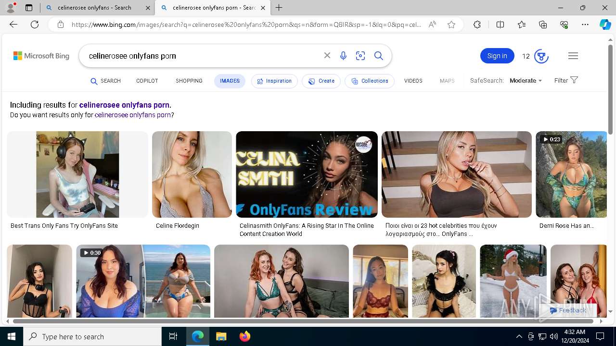The width and height of the screenshot is (616, 346).
Task: Focus the Bing search input field
Action: pyautogui.click(x=205, y=56)
